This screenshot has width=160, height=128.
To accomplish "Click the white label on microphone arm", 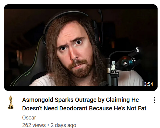I will pyautogui.click(x=137, y=49).
